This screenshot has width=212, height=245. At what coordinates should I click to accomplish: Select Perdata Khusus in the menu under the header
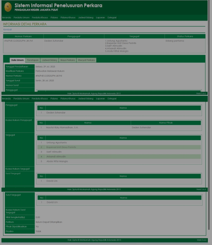40,17
